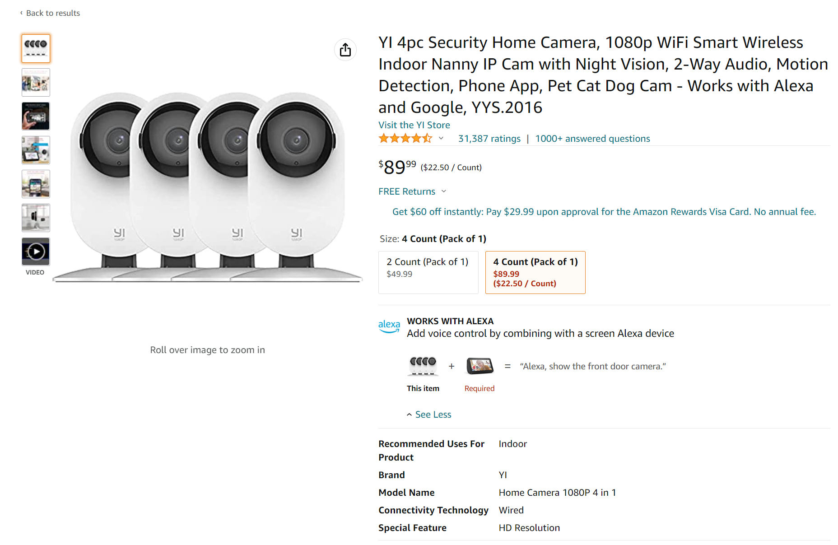This screenshot has height=545, width=838.
Task: Click the Echo Show required device image
Action: click(x=480, y=366)
